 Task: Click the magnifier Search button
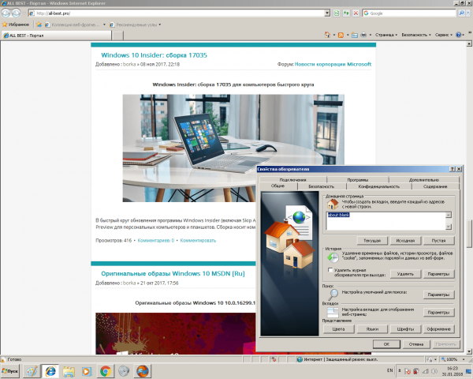point(461,13)
